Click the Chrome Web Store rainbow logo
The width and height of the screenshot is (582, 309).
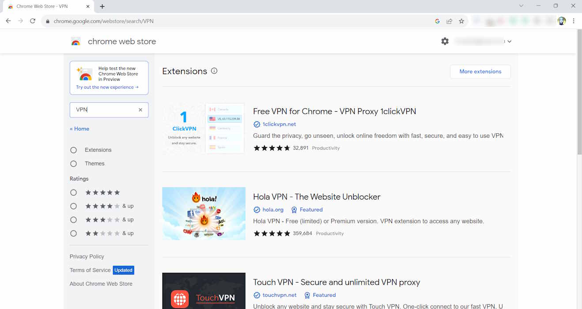tap(76, 41)
